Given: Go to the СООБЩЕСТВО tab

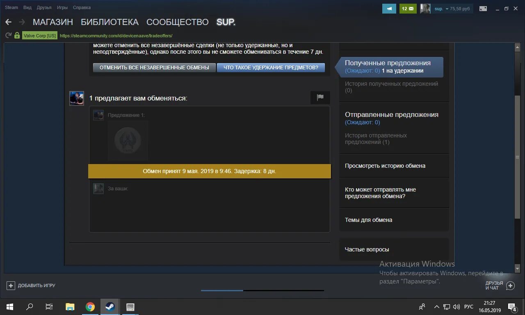Looking at the screenshot, I should click(178, 22).
